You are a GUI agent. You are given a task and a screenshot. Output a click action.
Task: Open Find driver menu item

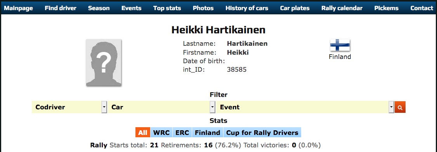click(61, 8)
